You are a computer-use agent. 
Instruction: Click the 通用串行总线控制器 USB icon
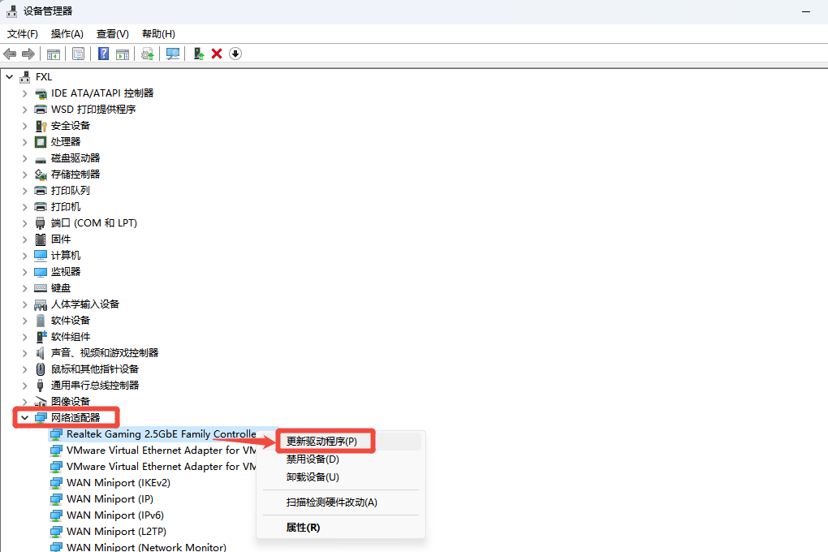(x=40, y=386)
